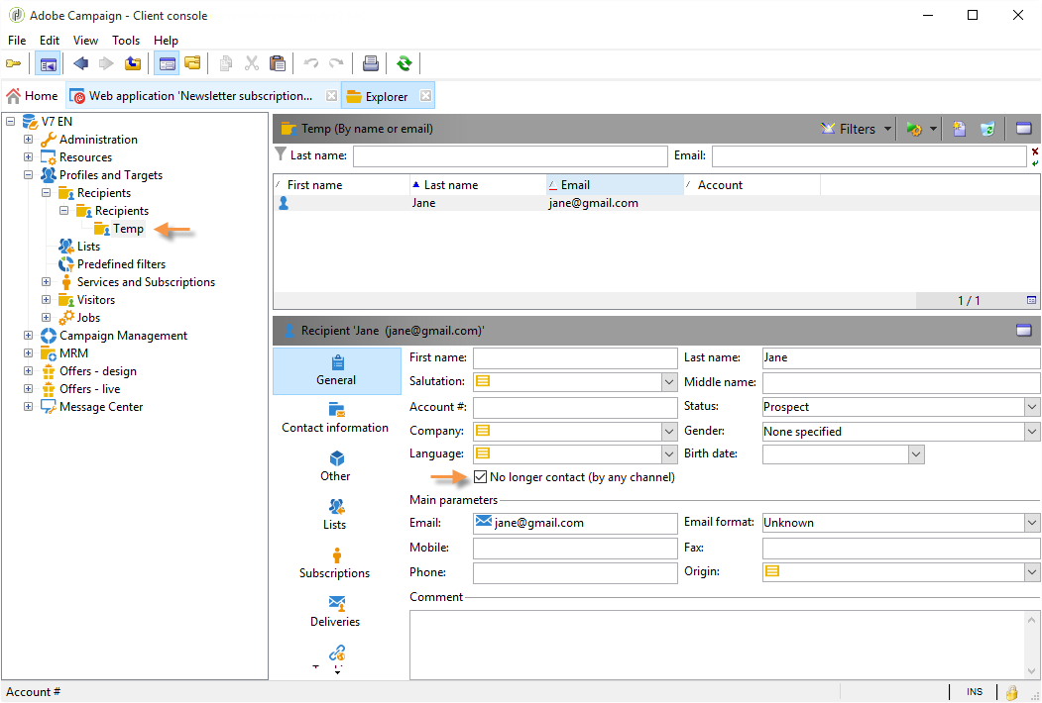Click the Cut scissors icon
The image size is (1042, 703).
click(251, 63)
